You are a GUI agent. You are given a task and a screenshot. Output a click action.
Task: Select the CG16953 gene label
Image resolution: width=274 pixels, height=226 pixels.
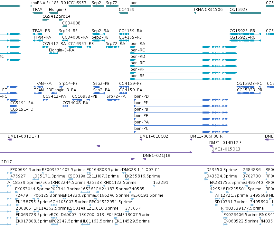click(x=77, y=3)
